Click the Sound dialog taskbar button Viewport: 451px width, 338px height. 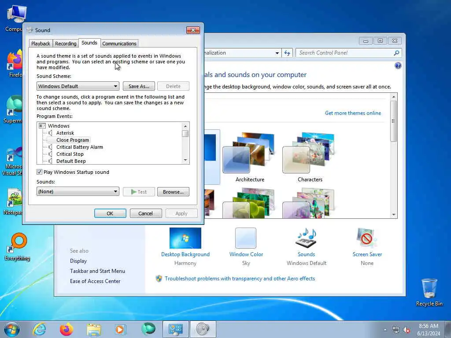coord(203,329)
